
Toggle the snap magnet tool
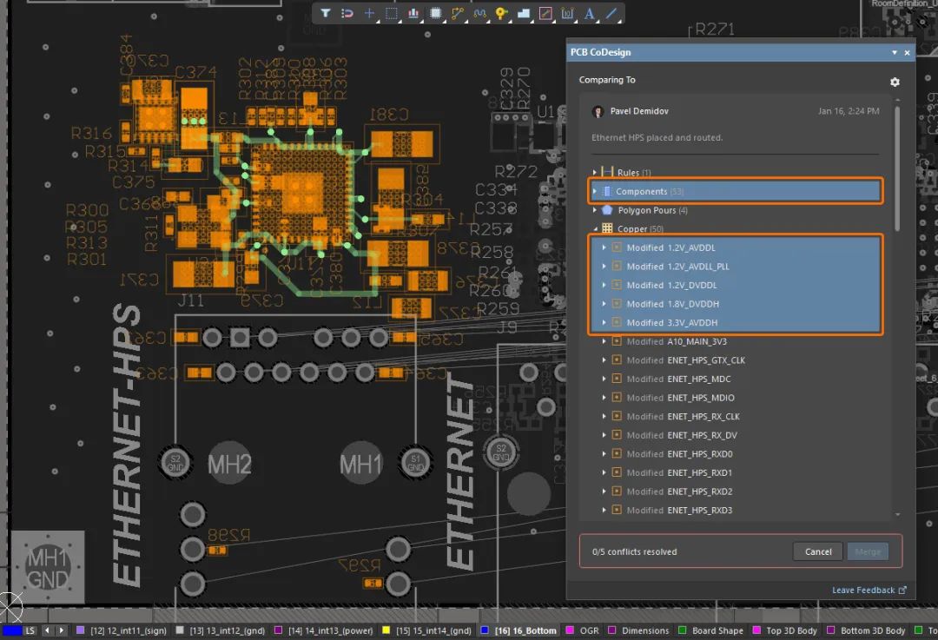coord(347,13)
